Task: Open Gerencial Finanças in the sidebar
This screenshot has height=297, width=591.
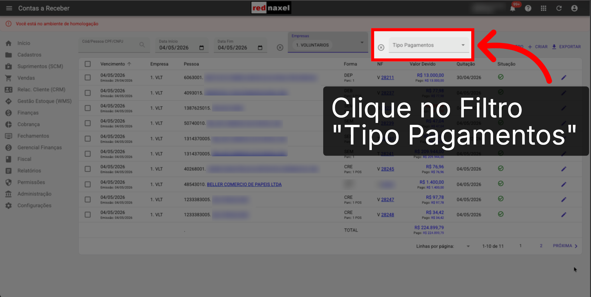Action: (39, 148)
